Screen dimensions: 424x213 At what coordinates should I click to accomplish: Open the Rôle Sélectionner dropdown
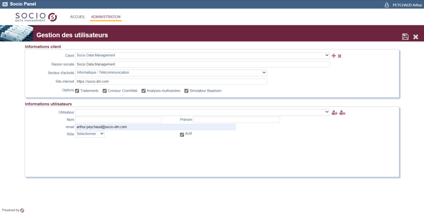90,134
